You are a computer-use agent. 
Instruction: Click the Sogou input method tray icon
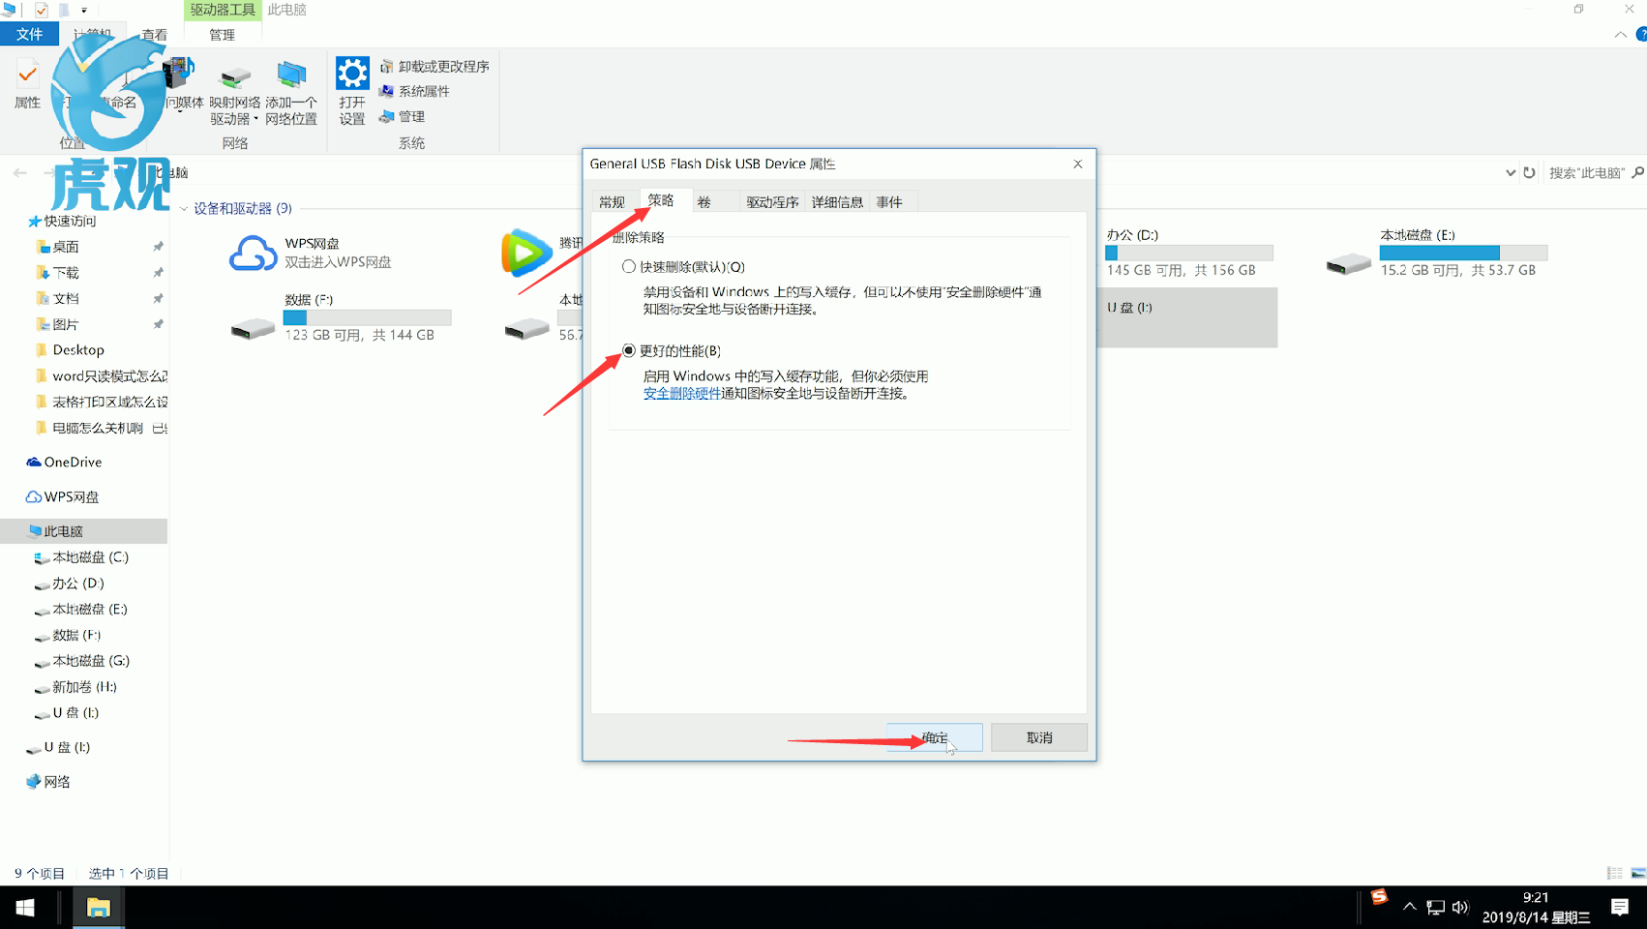tap(1379, 897)
